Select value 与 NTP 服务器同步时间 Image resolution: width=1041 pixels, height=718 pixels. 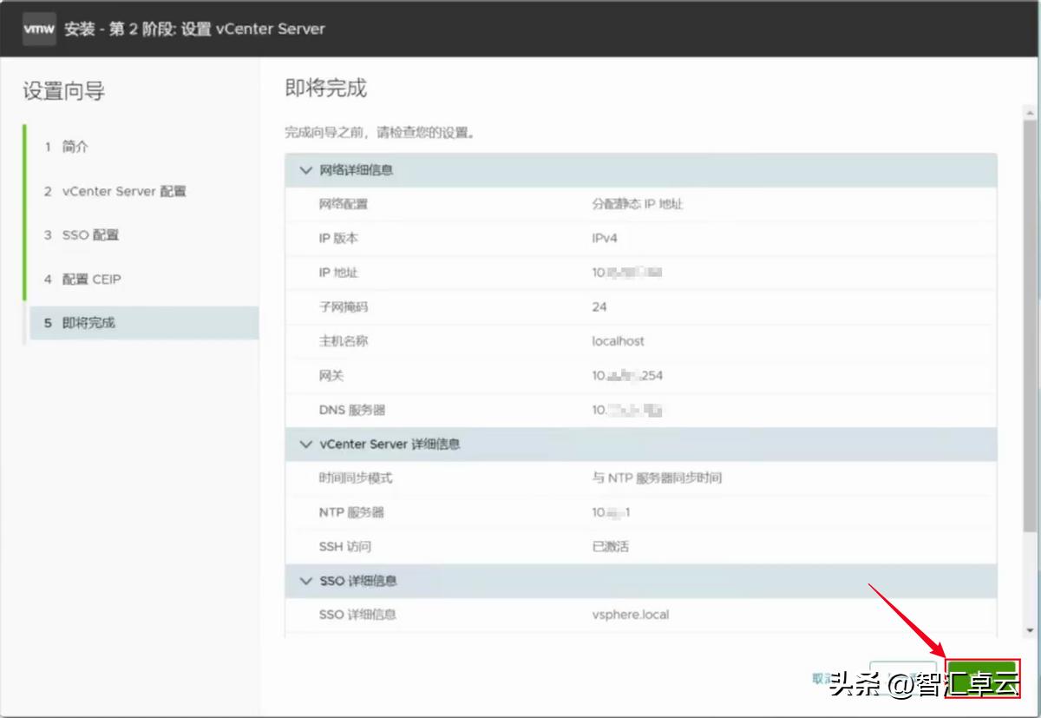pyautogui.click(x=657, y=478)
